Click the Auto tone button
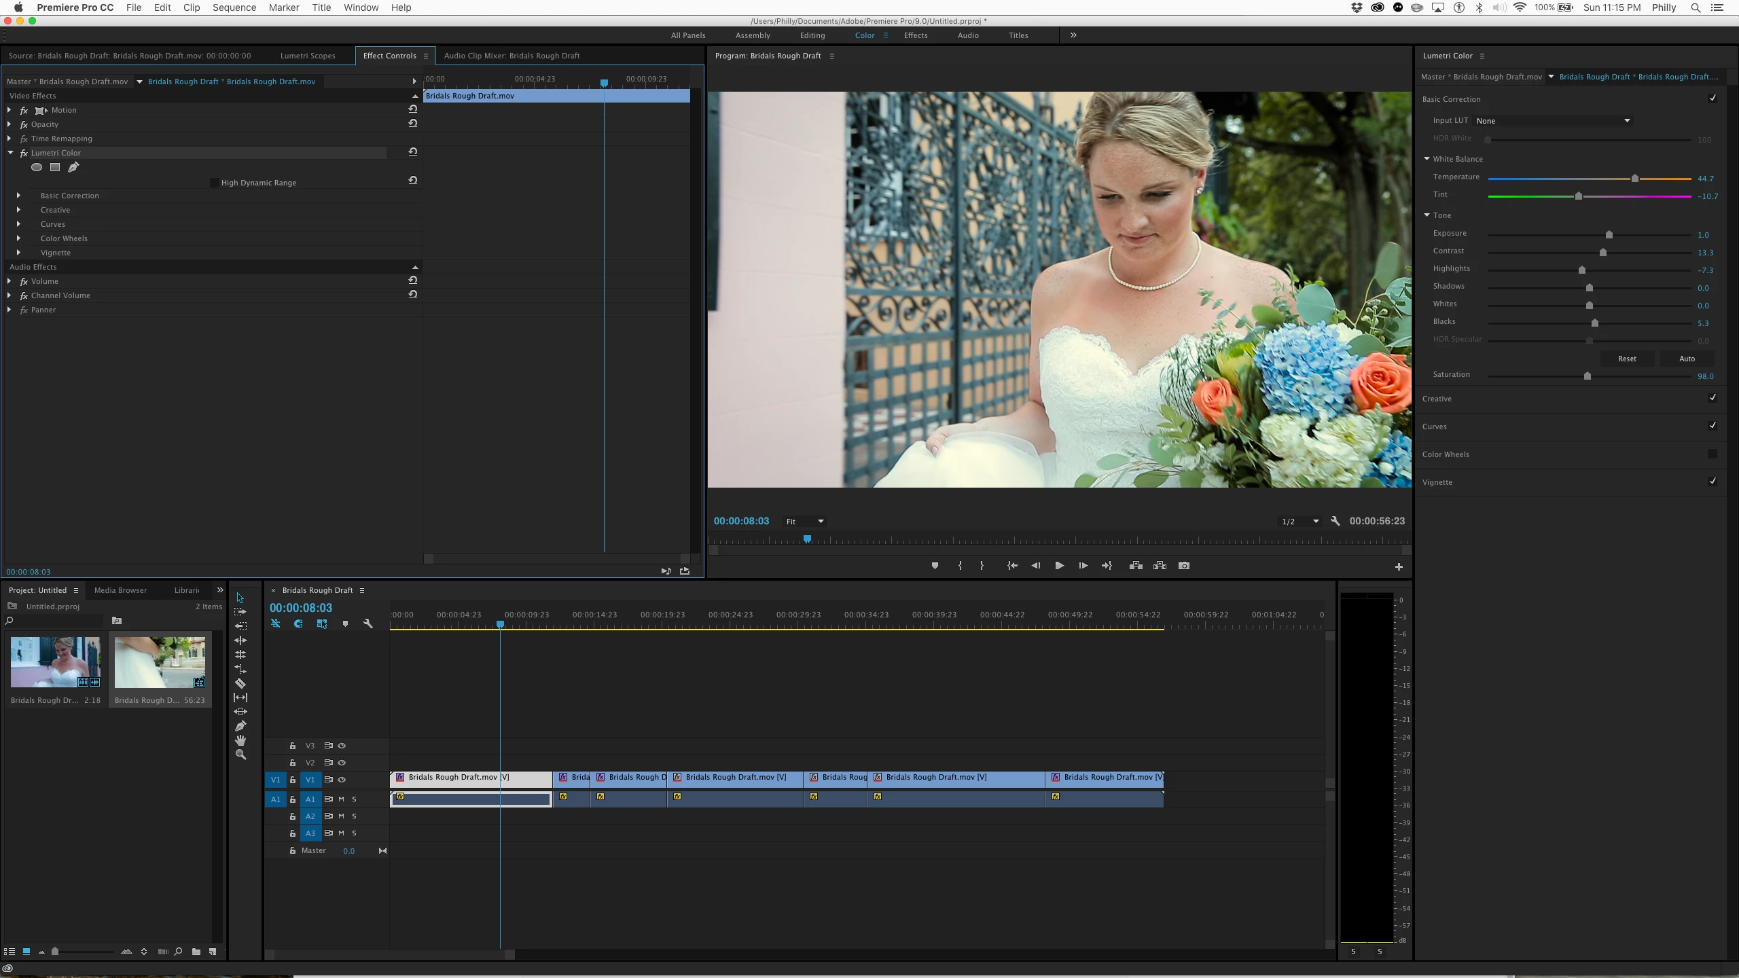This screenshot has height=978, width=1739. (x=1687, y=359)
